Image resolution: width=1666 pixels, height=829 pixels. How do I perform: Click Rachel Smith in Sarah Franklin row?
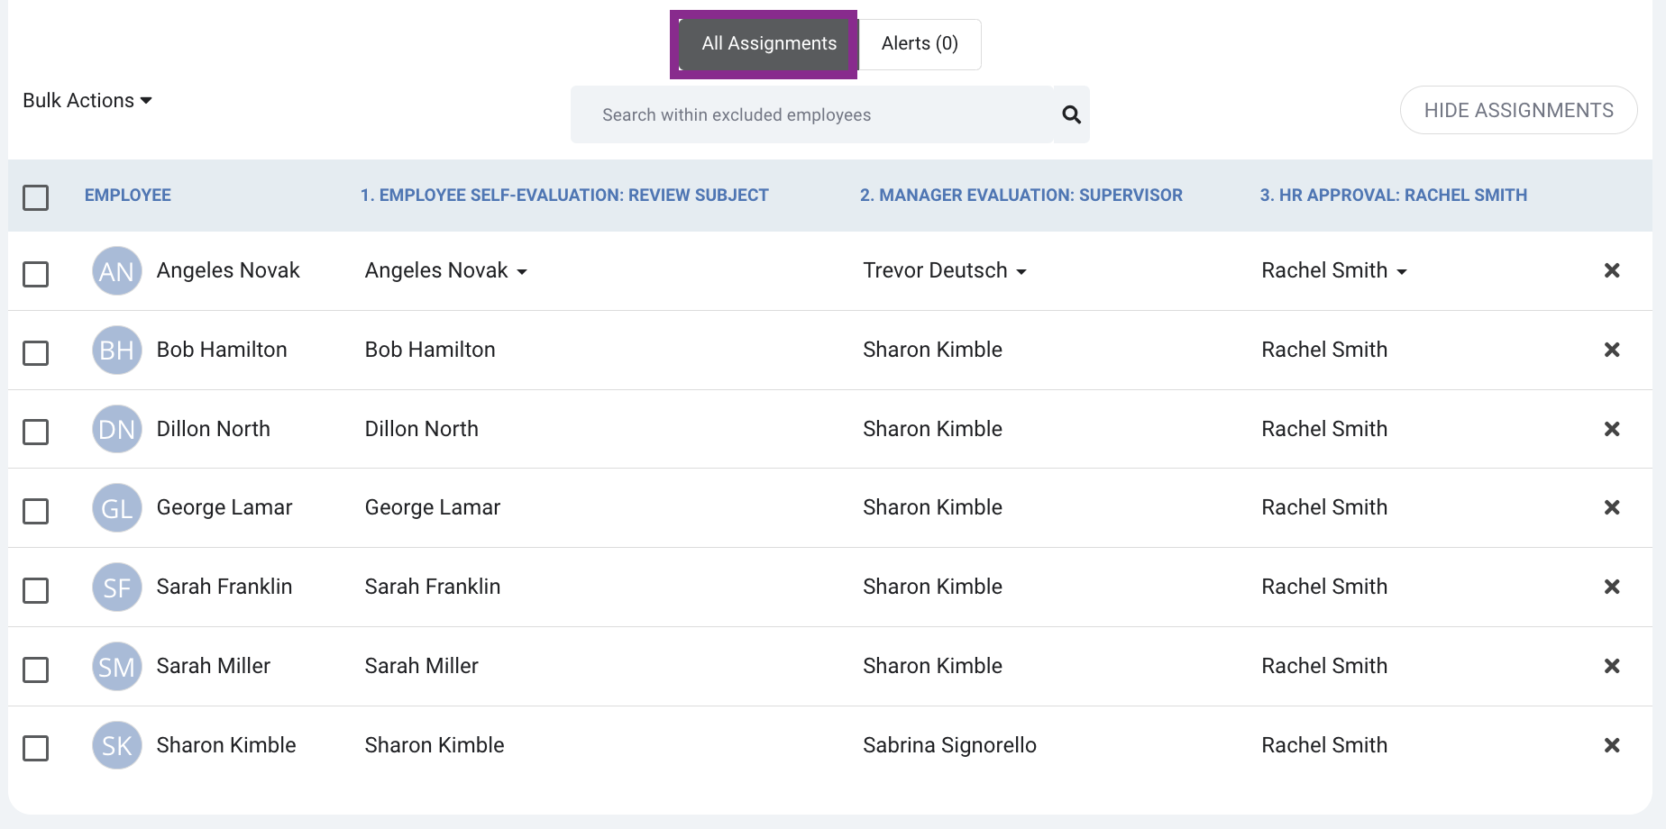[x=1324, y=587]
